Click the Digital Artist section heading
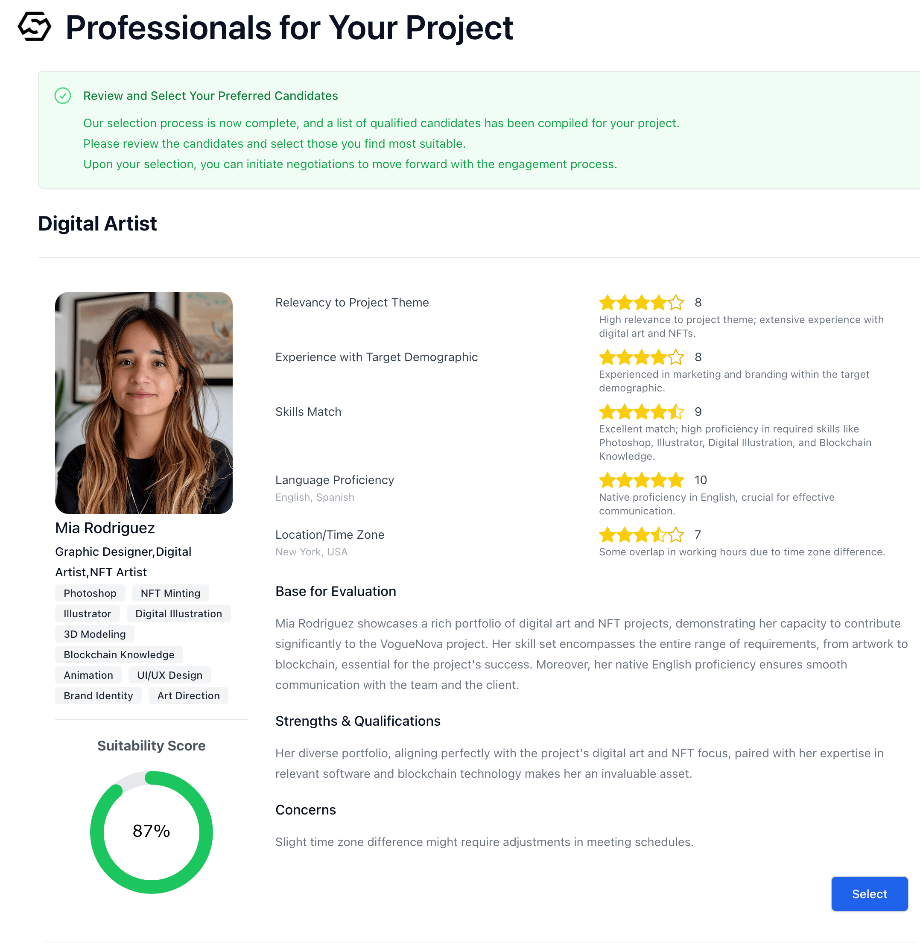Screen dimensions: 920x943 click(97, 224)
